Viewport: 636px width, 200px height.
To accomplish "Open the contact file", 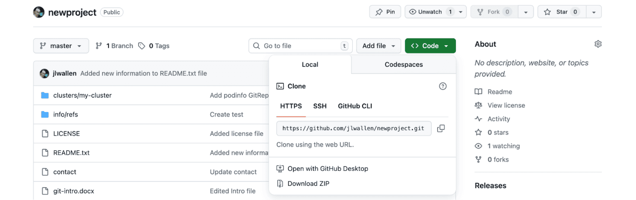I will 65,172.
